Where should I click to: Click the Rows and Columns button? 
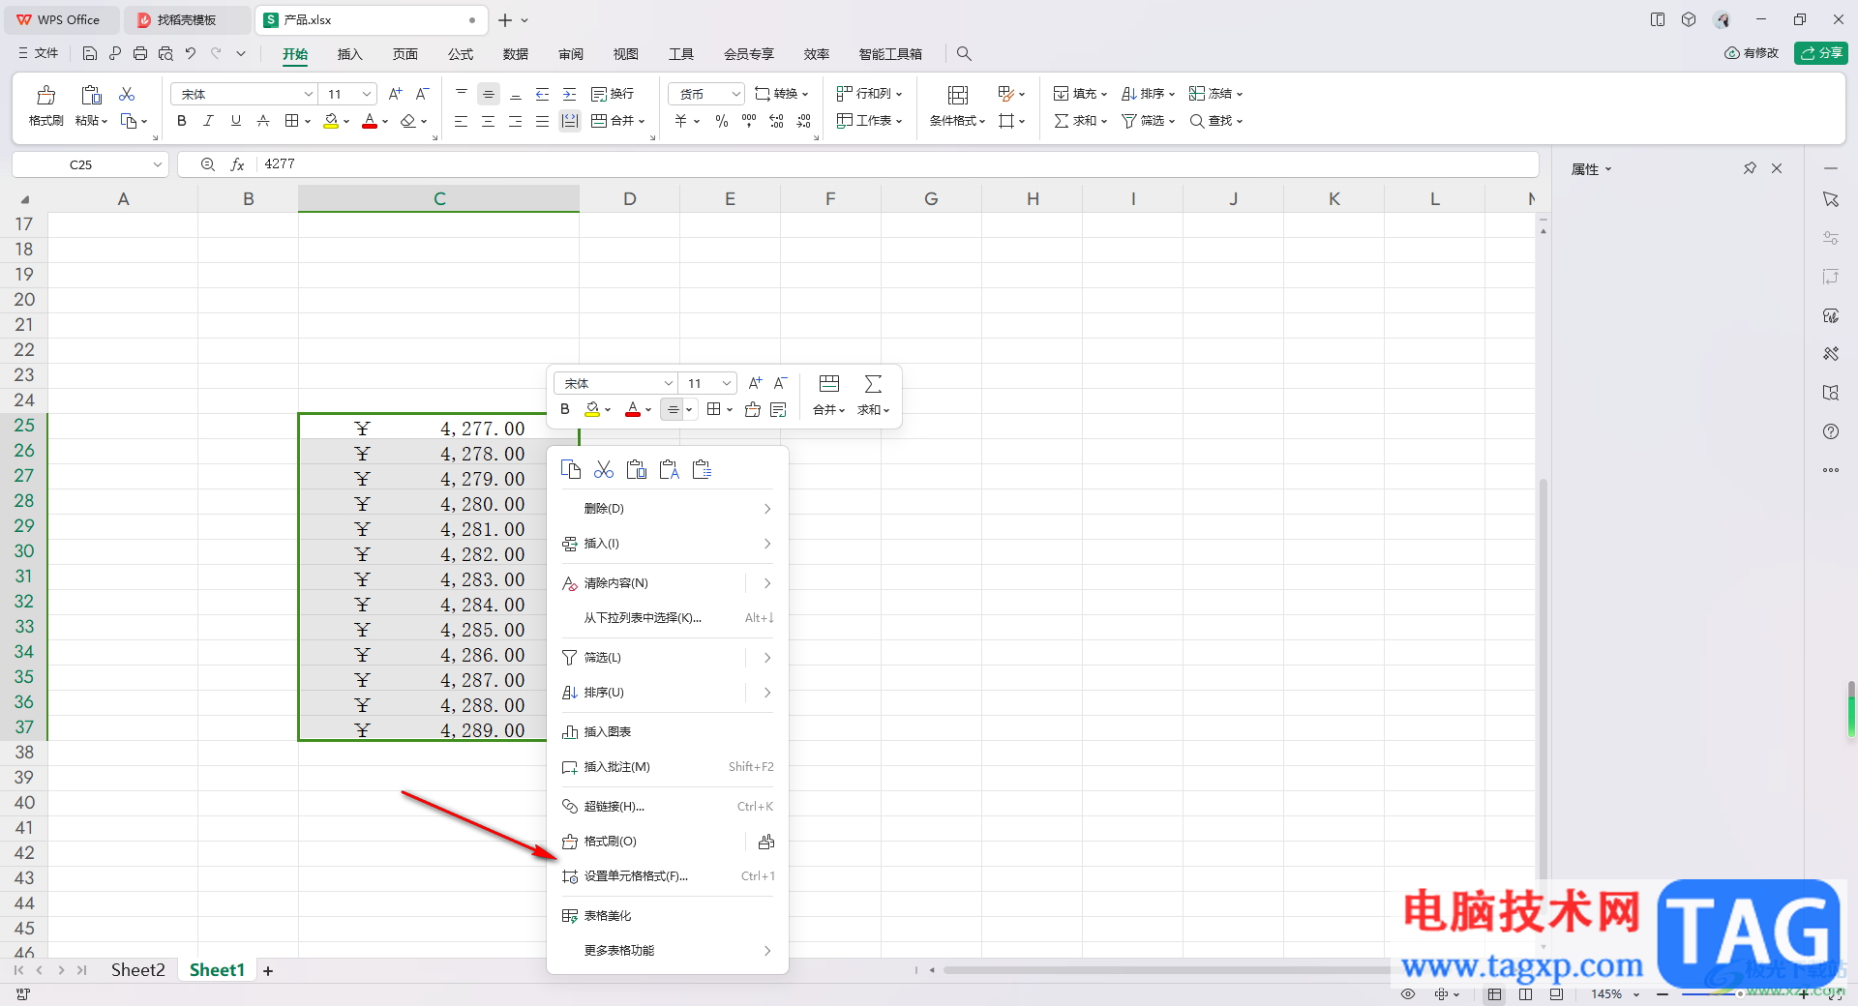tap(869, 94)
